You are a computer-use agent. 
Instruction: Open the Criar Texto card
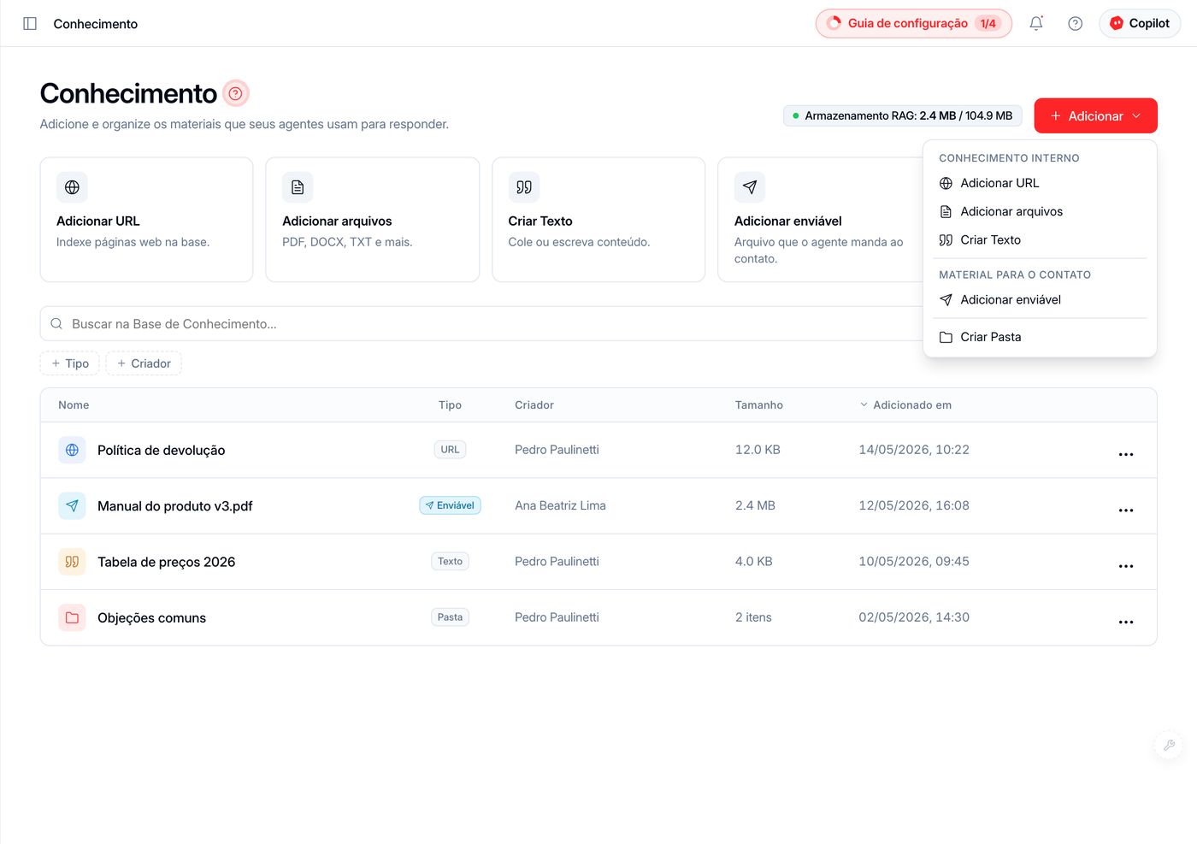pos(598,220)
